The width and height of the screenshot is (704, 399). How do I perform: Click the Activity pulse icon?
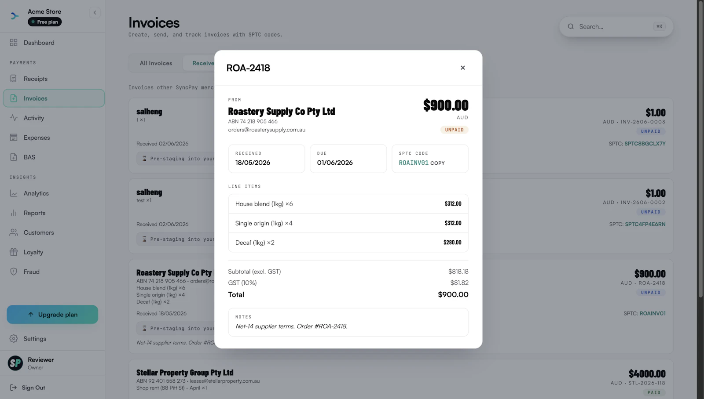click(x=14, y=118)
